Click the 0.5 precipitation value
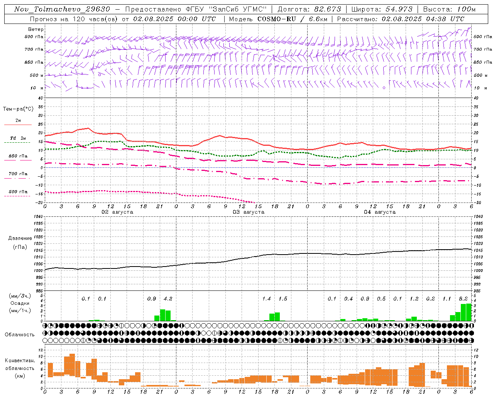Image resolution: width=494 pixels, height=395 pixels. point(381,299)
